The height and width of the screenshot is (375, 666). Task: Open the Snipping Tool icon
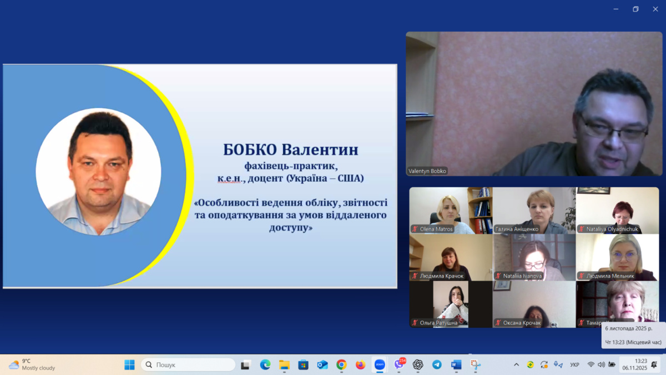click(x=475, y=364)
